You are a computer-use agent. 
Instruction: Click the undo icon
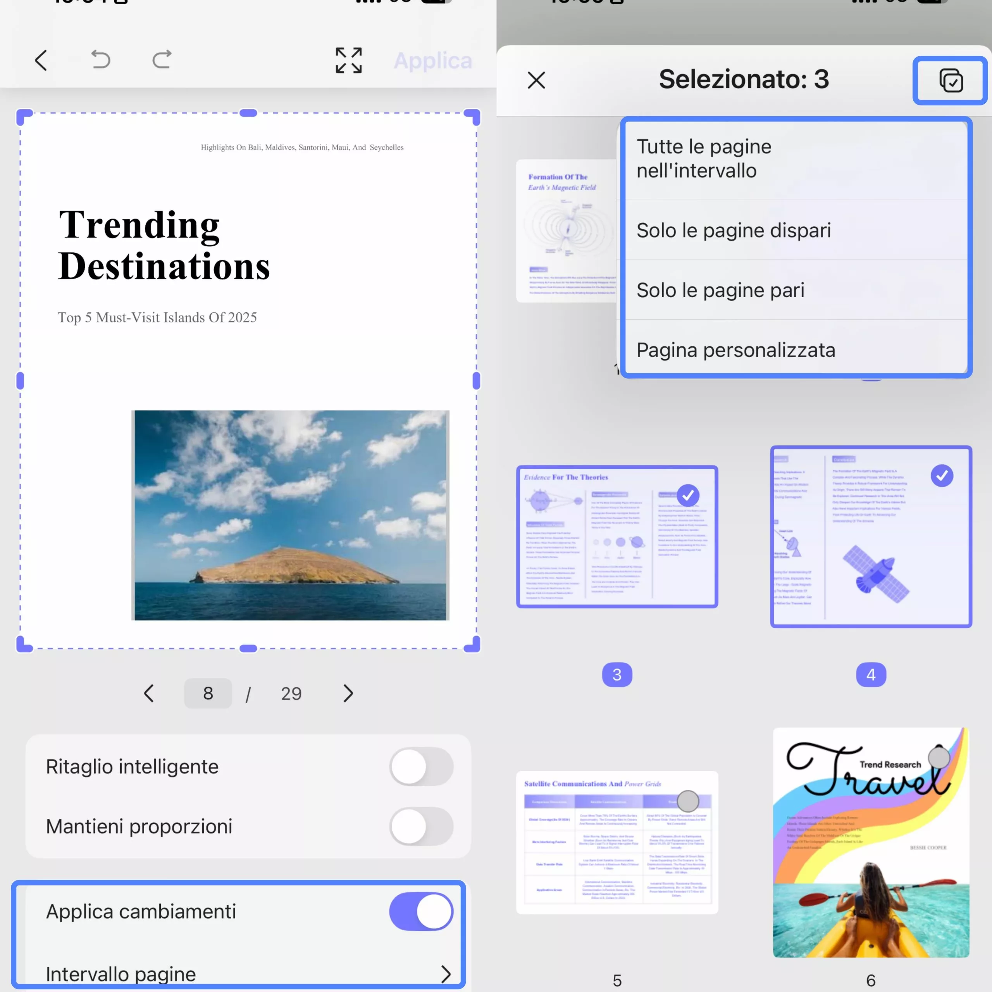coord(101,60)
